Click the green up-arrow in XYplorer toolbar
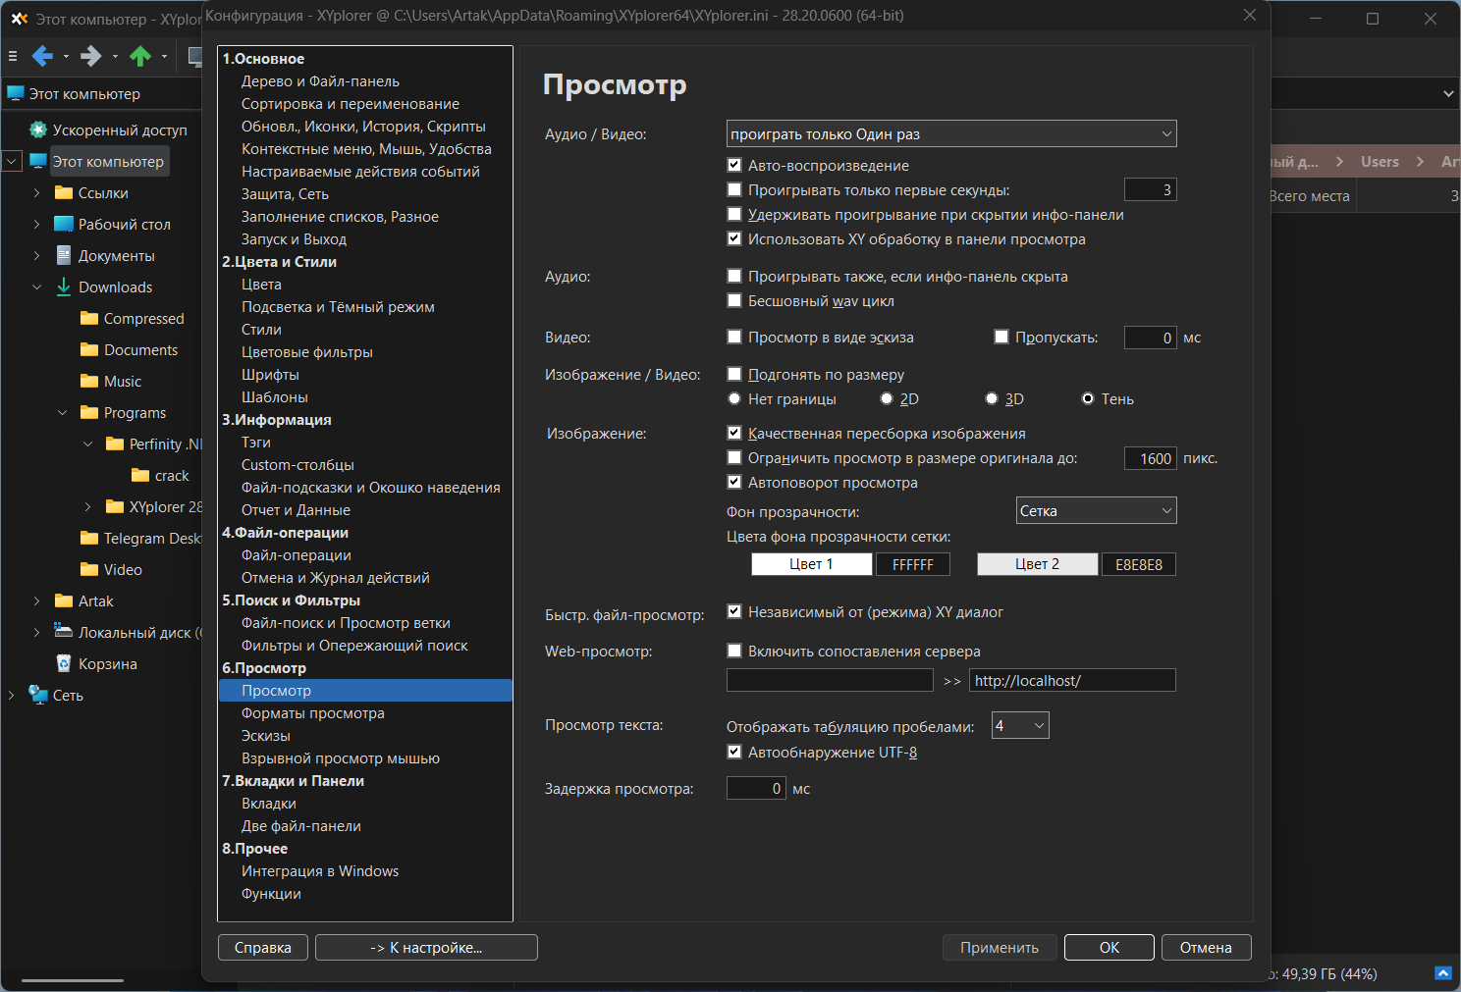This screenshot has height=992, width=1461. click(140, 56)
